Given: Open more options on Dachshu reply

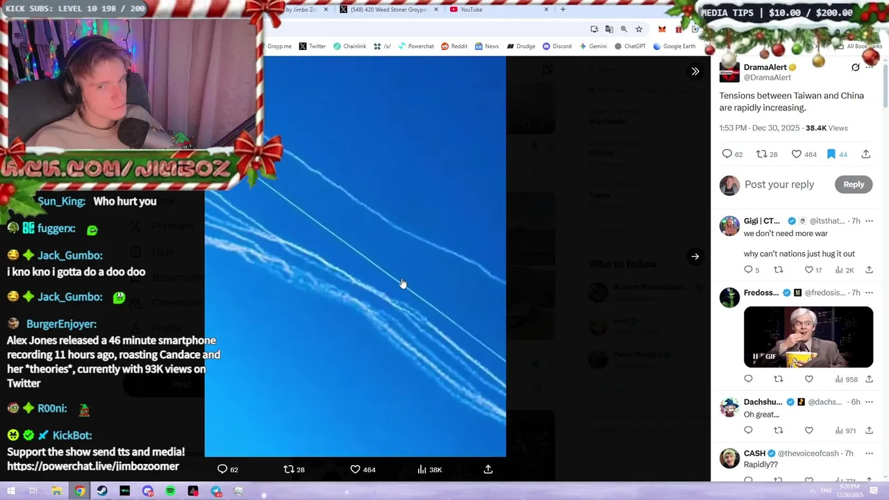Looking at the screenshot, I should [x=869, y=402].
